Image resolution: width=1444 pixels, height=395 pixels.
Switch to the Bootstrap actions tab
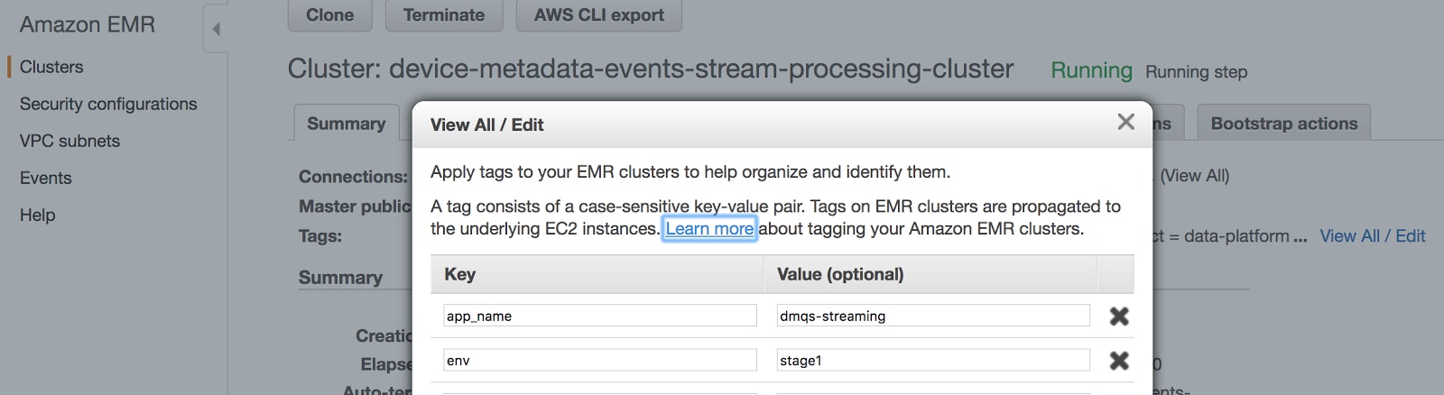coord(1283,124)
